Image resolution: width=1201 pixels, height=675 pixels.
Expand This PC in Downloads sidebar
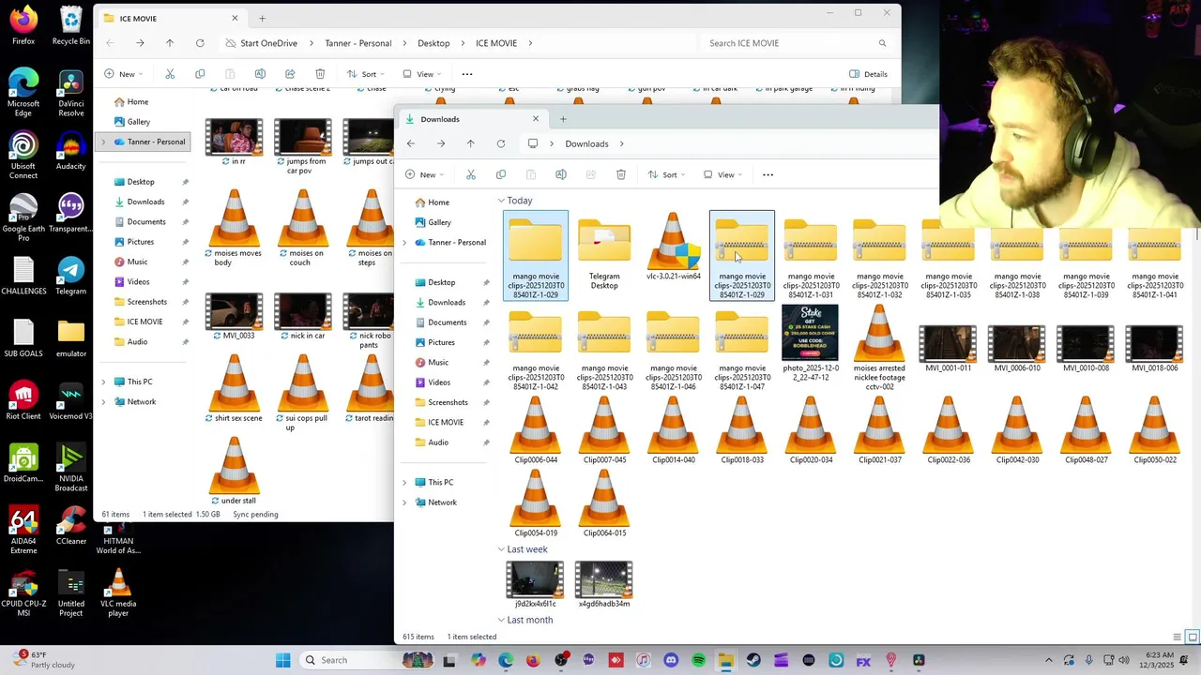point(404,483)
